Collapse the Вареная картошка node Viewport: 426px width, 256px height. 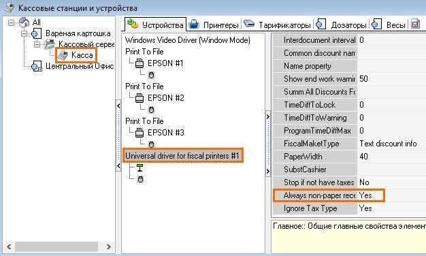[24, 33]
